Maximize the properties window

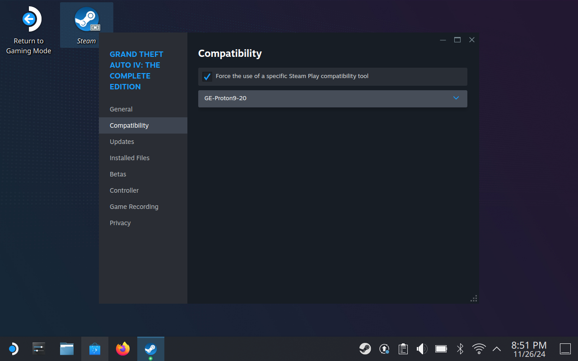click(457, 40)
